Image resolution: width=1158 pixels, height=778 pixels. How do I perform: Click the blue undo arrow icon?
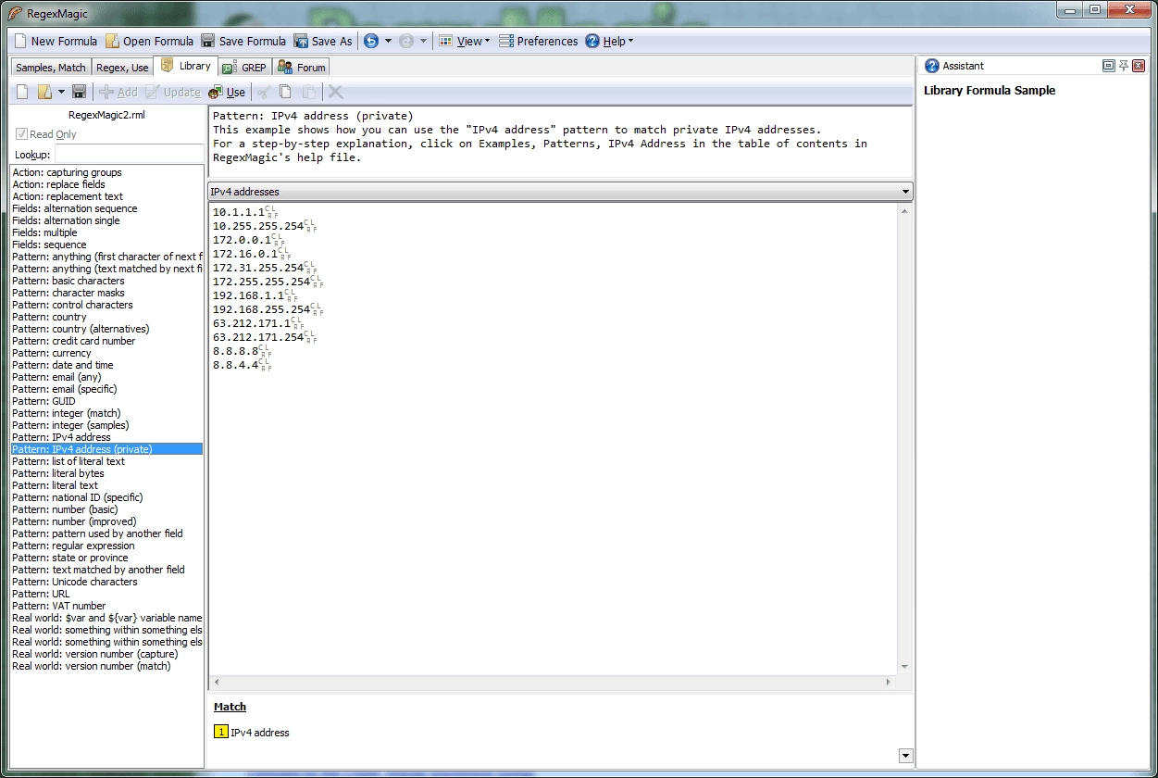tap(370, 41)
